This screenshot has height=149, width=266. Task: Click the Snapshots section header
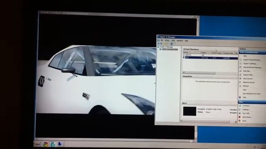(x=210, y=76)
